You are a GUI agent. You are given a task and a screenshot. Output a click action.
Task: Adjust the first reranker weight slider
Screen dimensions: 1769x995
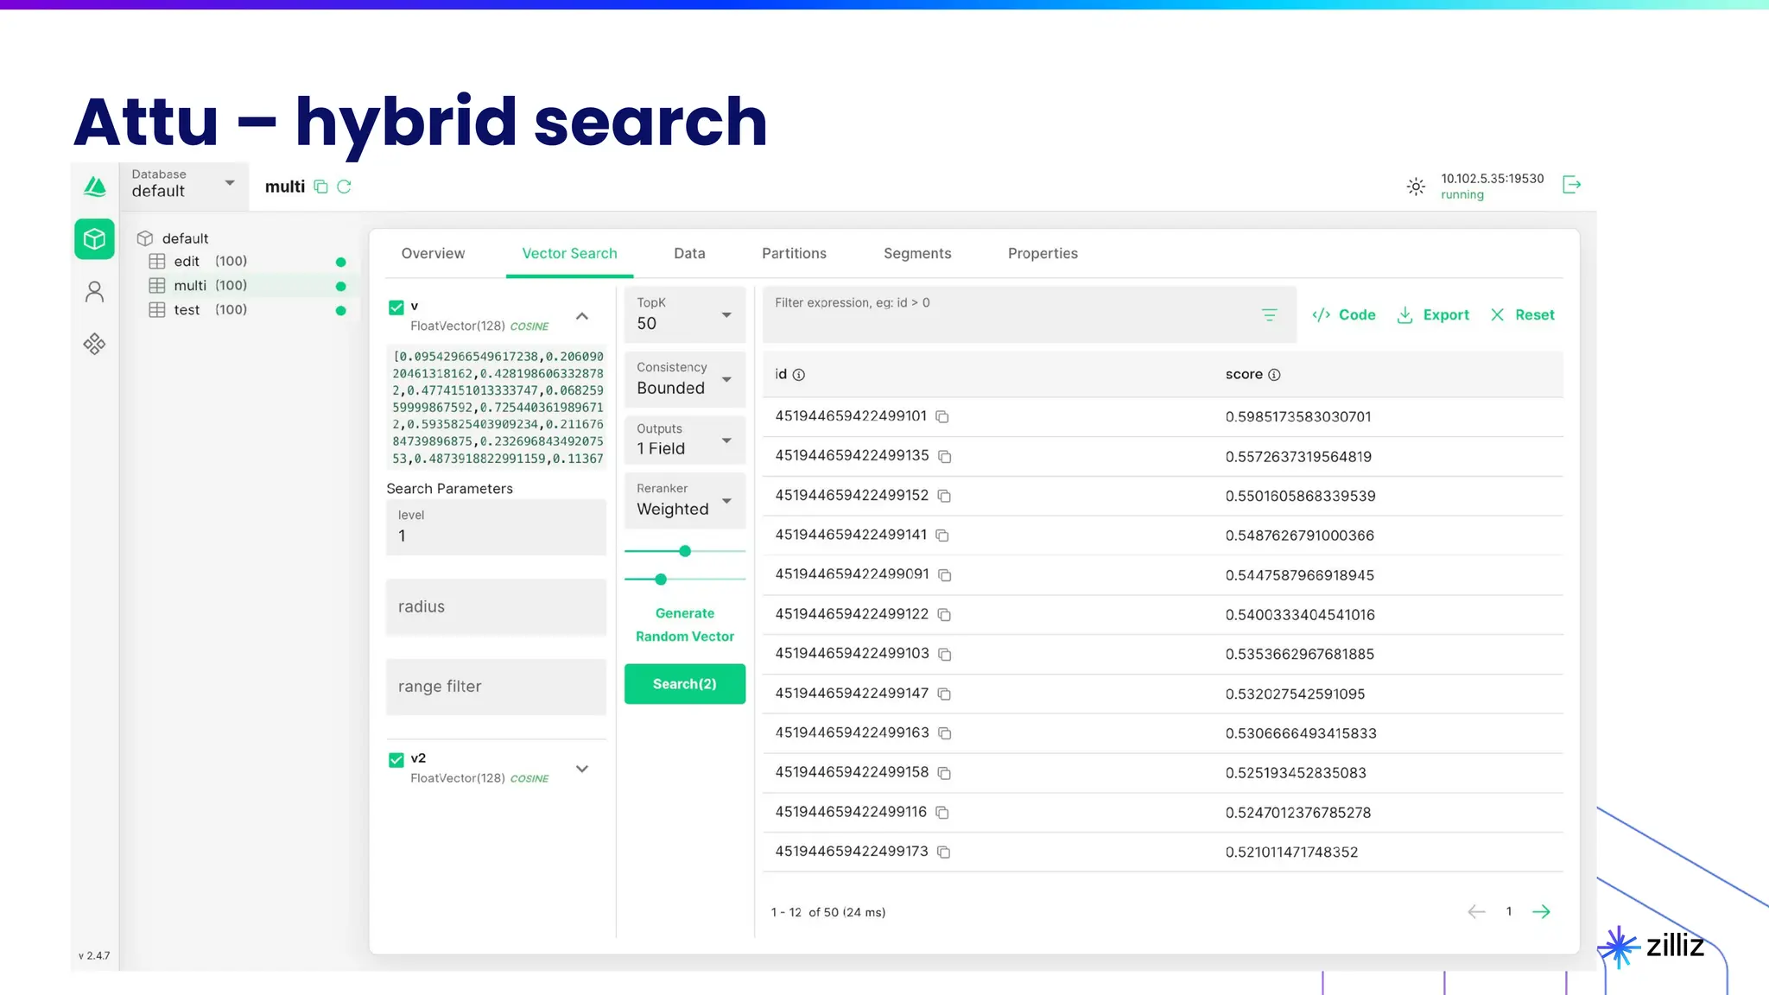point(685,551)
